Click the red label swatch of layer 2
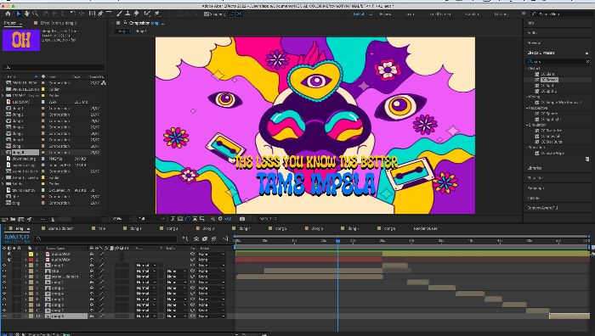 31,260
